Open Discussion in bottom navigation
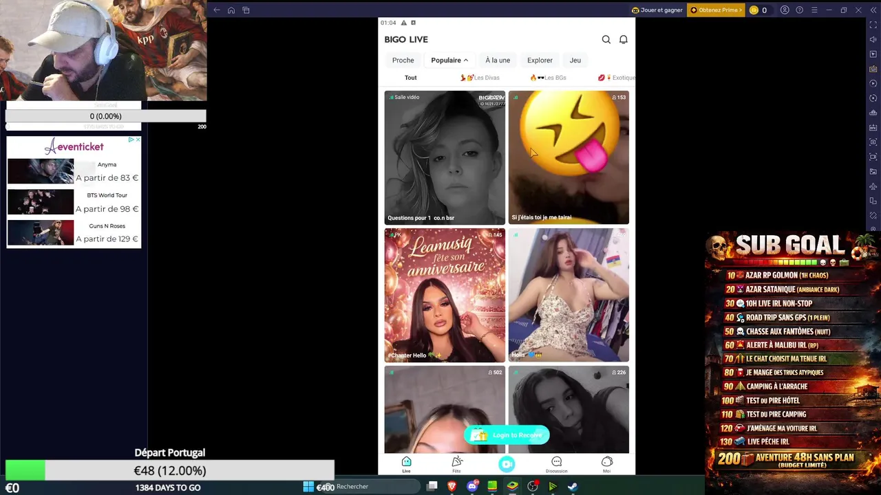This screenshot has width=881, height=495. click(x=556, y=465)
